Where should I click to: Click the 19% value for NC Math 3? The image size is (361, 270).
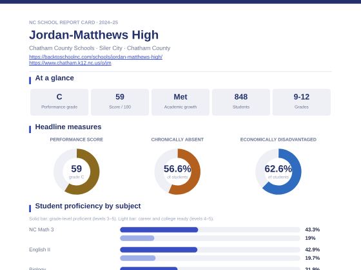pyautogui.click(x=310, y=238)
